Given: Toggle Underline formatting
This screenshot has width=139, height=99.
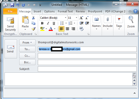Looking at the screenshot, I should tap(54, 23).
